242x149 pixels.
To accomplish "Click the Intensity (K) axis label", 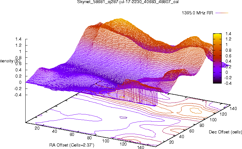I will coord(10,61).
